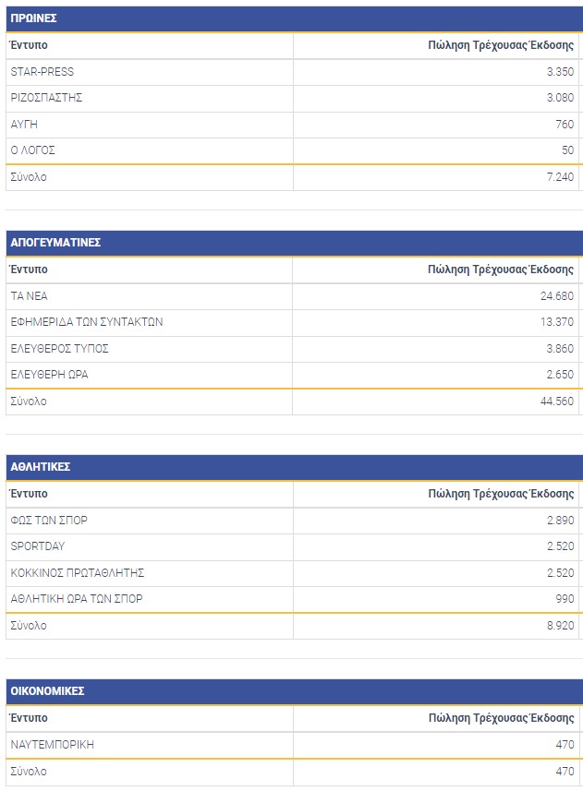Click the ΑΠΟΓΕΥΜΑΤΙΝΕΣ section header
This screenshot has width=583, height=803.
coord(55,243)
